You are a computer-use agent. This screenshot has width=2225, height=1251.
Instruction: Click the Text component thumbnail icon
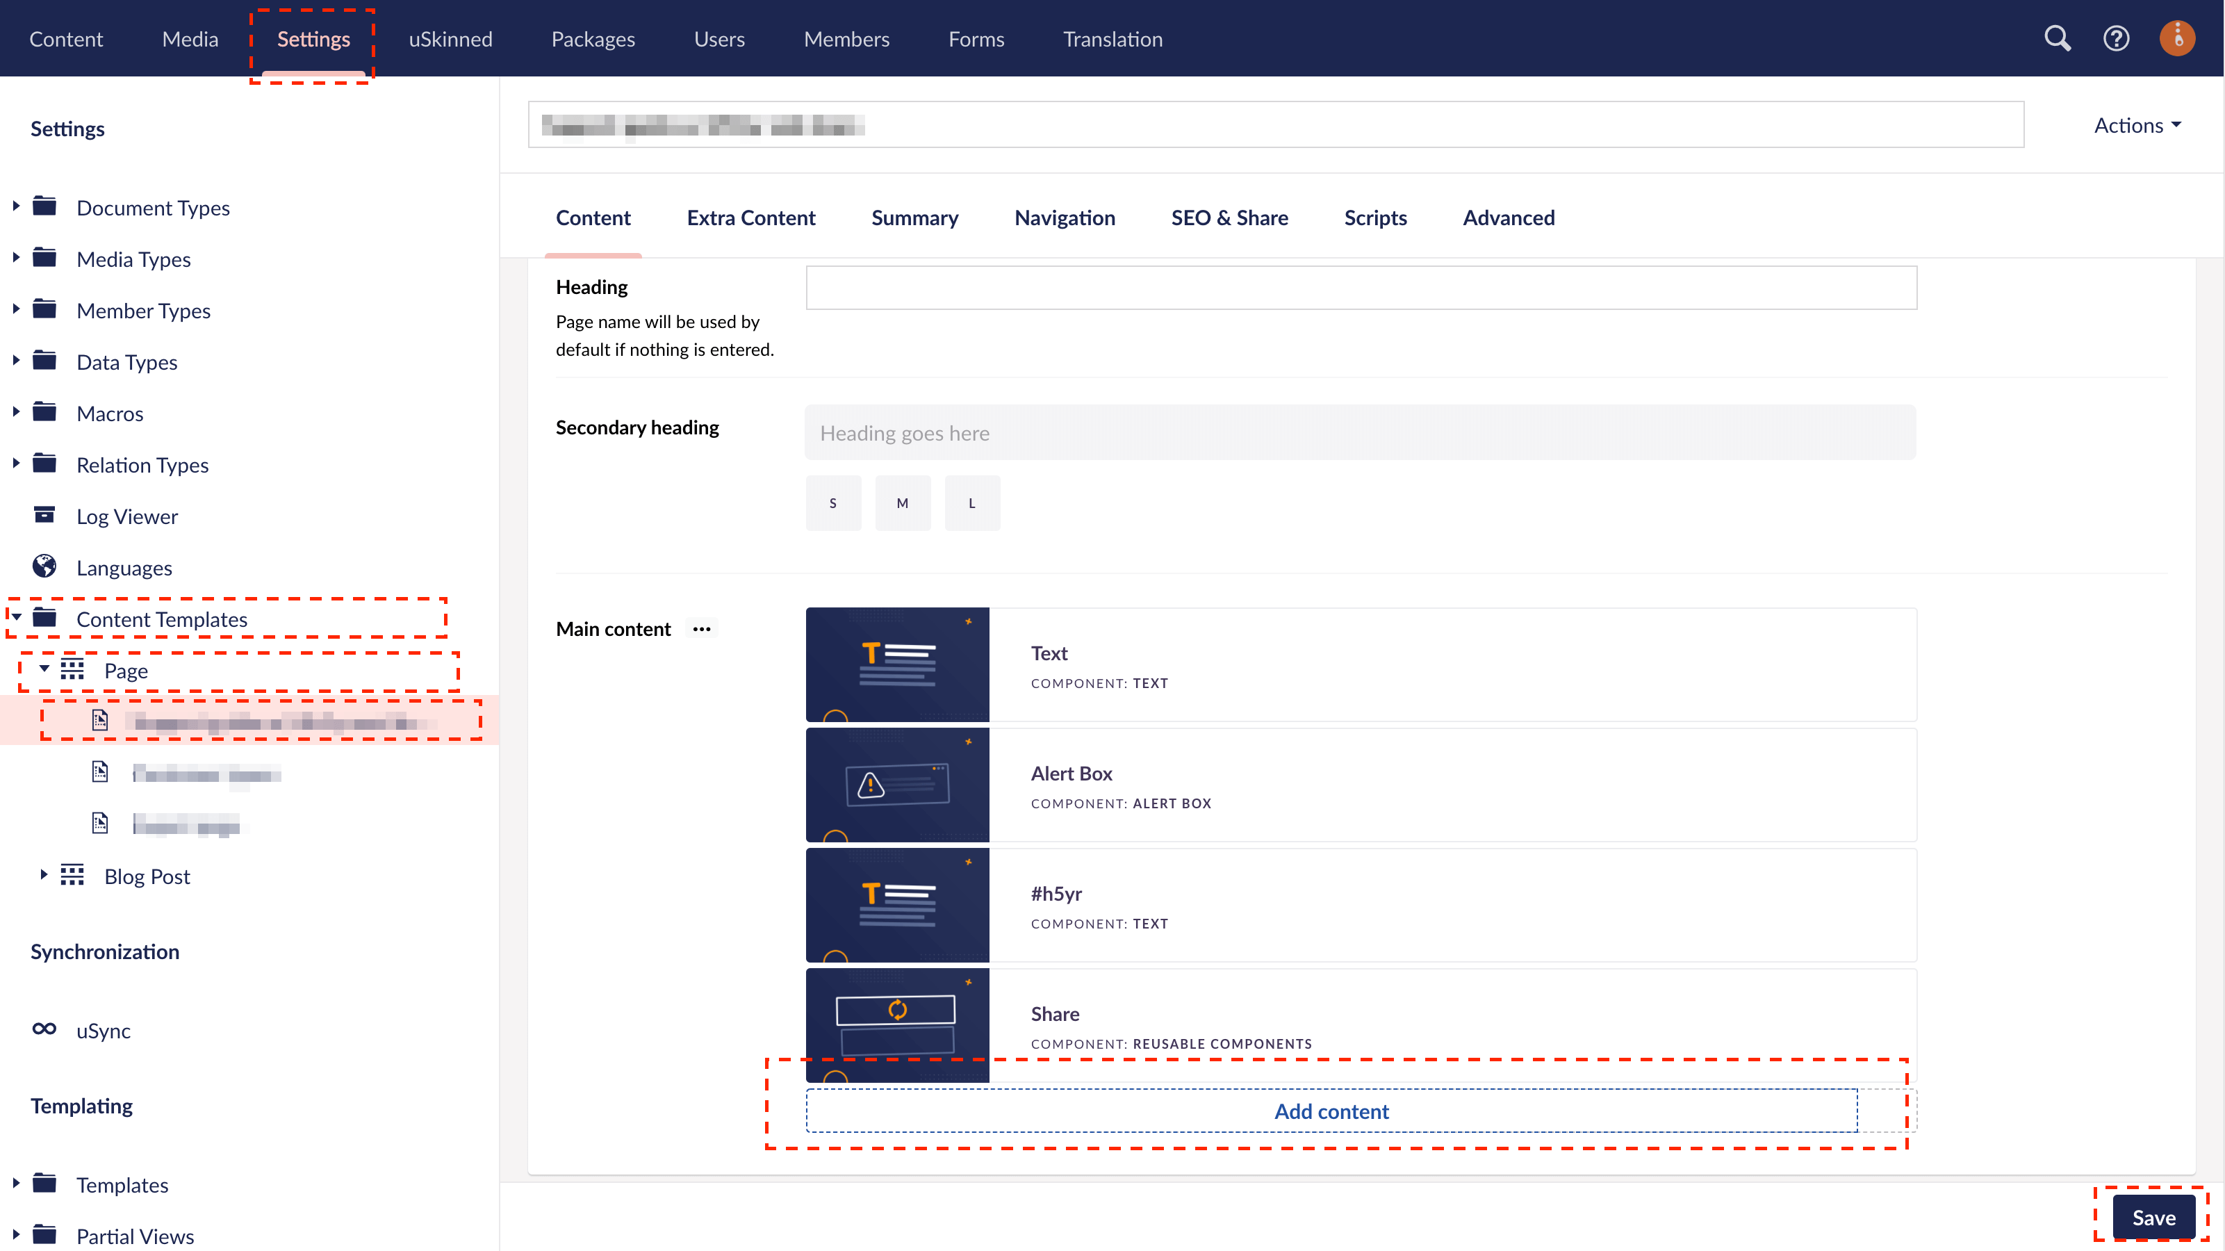pos(897,664)
